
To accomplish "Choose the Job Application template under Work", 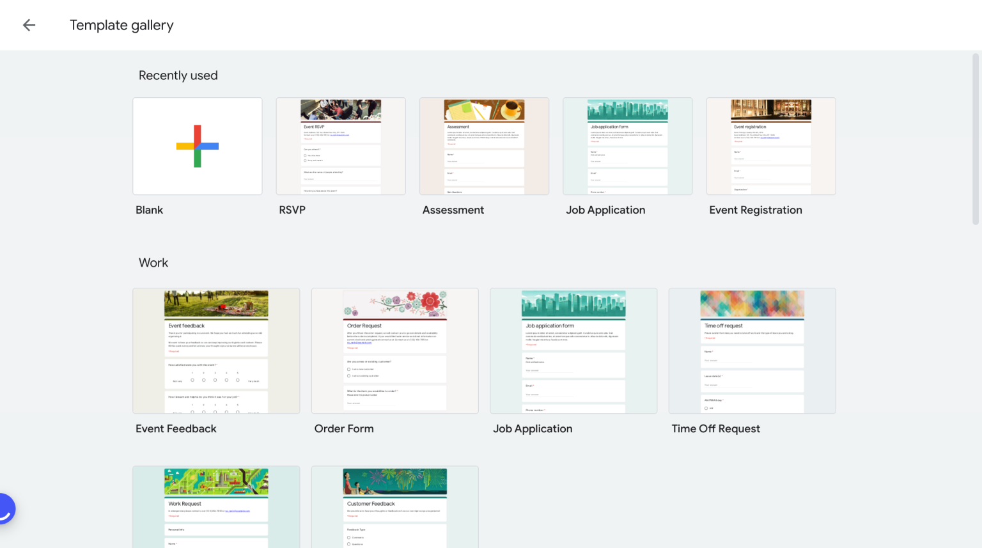I will (573, 350).
